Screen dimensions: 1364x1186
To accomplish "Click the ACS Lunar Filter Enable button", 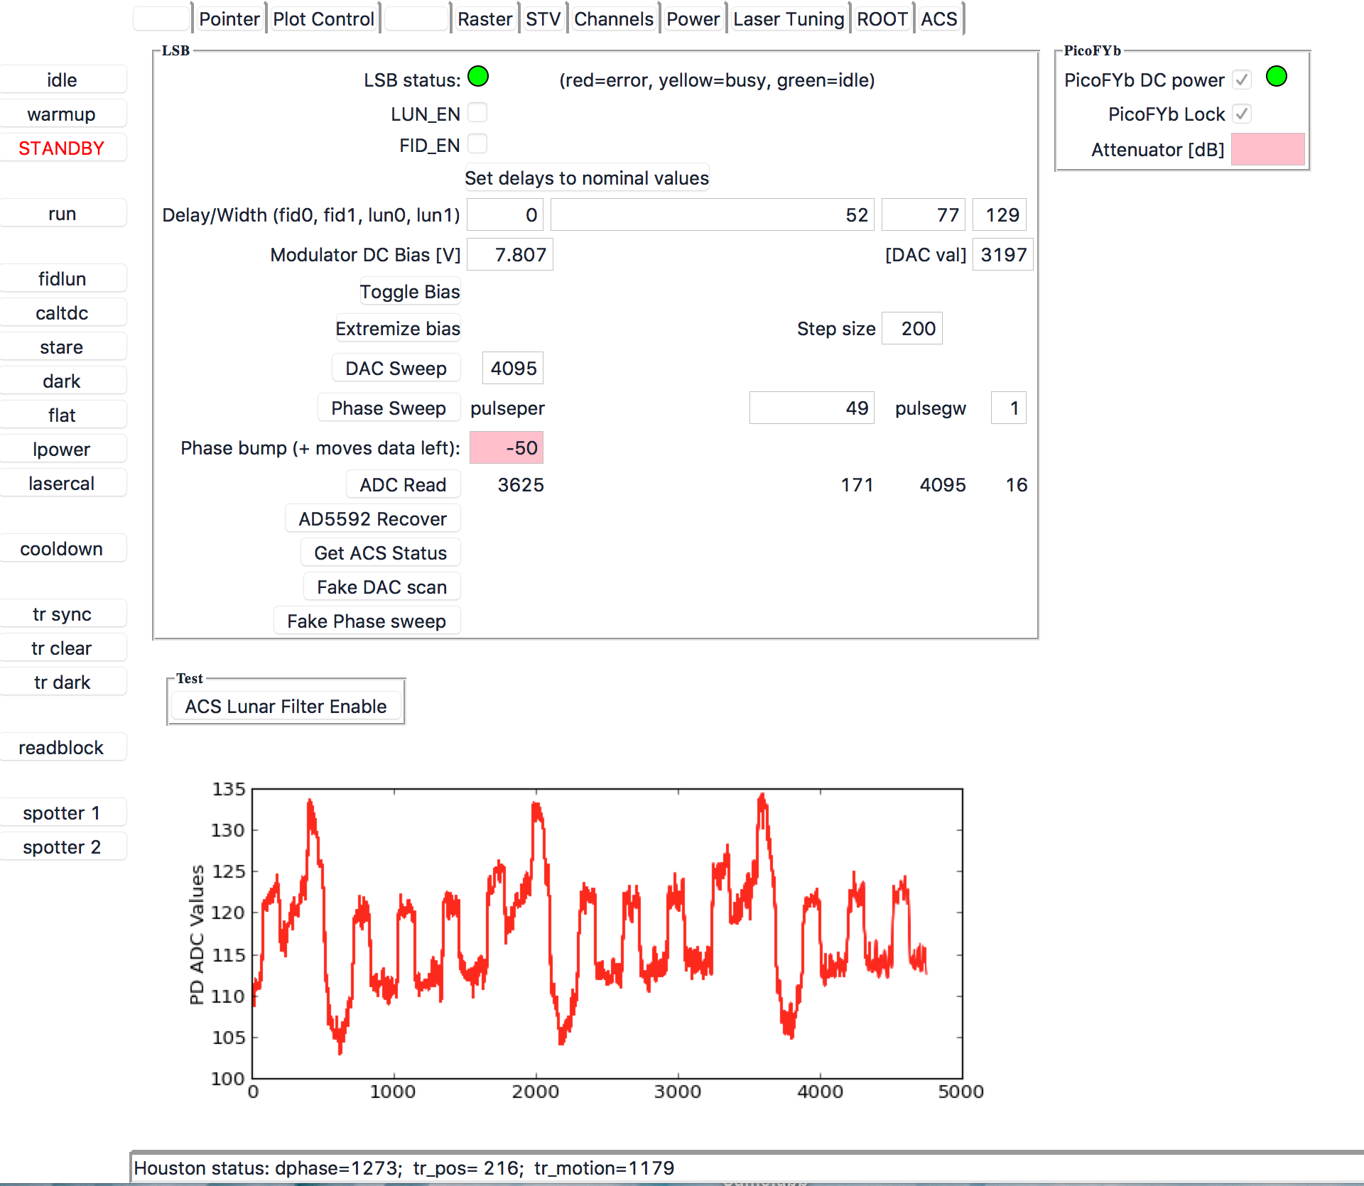I will (x=286, y=707).
